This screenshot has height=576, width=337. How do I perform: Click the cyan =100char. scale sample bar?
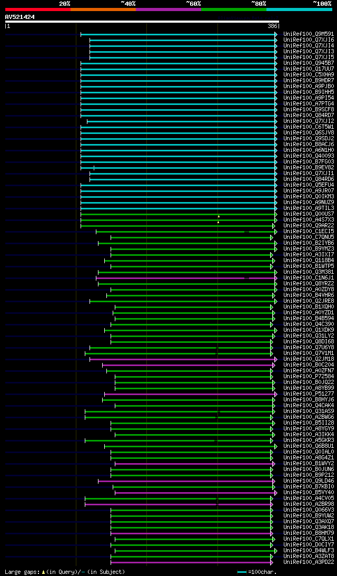pyautogui.click(x=242, y=572)
